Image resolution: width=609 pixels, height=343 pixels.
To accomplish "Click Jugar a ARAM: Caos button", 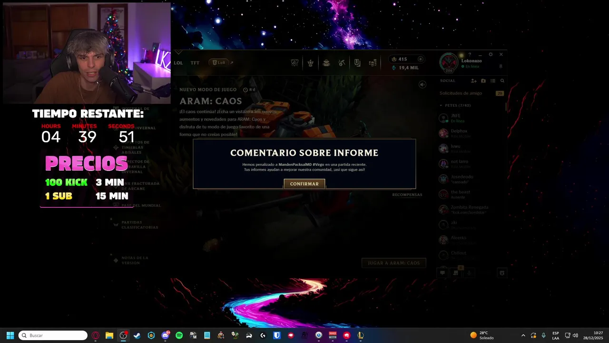I will [394, 263].
